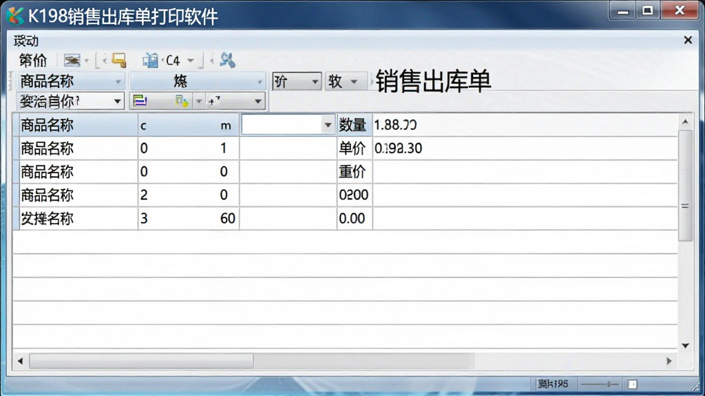
Task: Select the 商品名称 cell in the 重价 row
Action: point(78,171)
